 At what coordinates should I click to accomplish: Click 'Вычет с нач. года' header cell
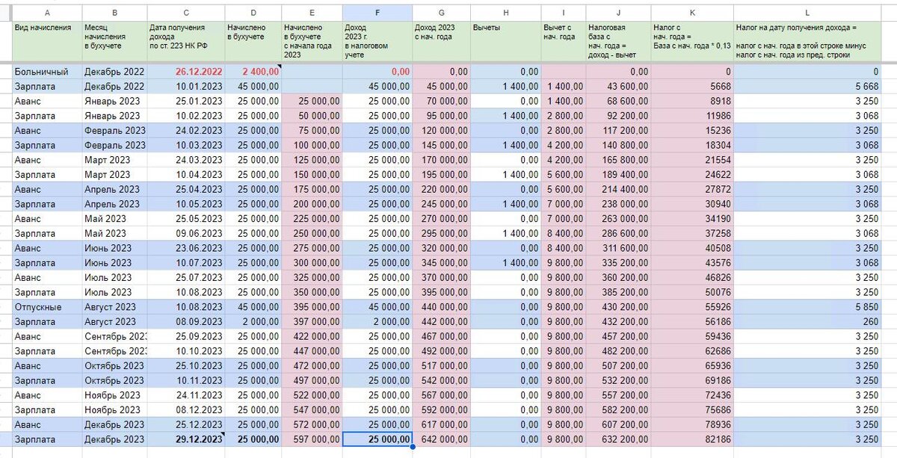click(x=563, y=41)
